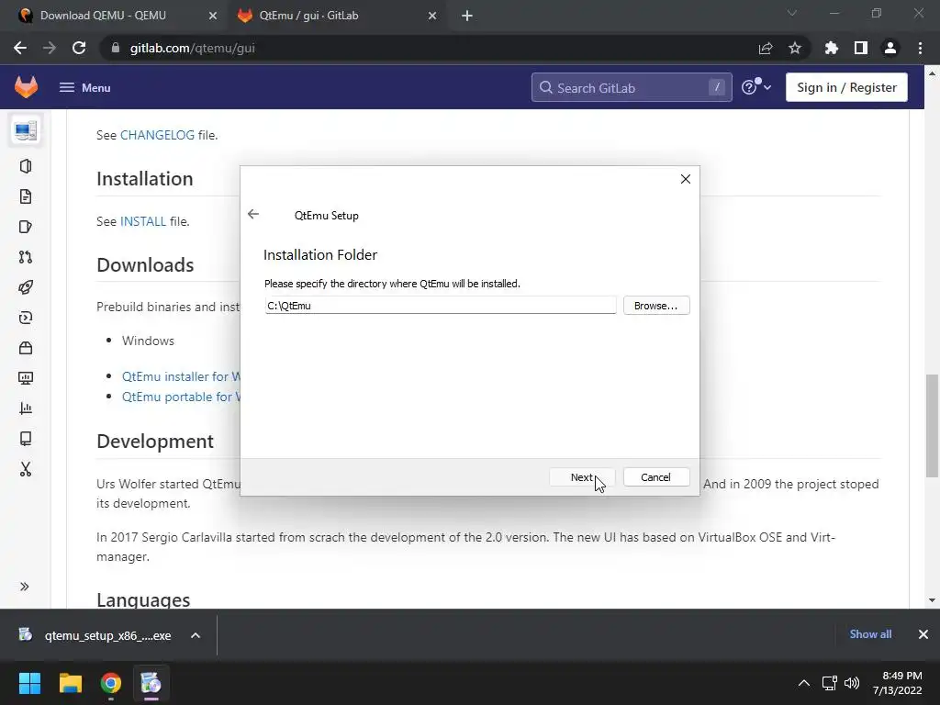Go back in the browser
Viewport: 940px width, 705px height.
point(20,48)
